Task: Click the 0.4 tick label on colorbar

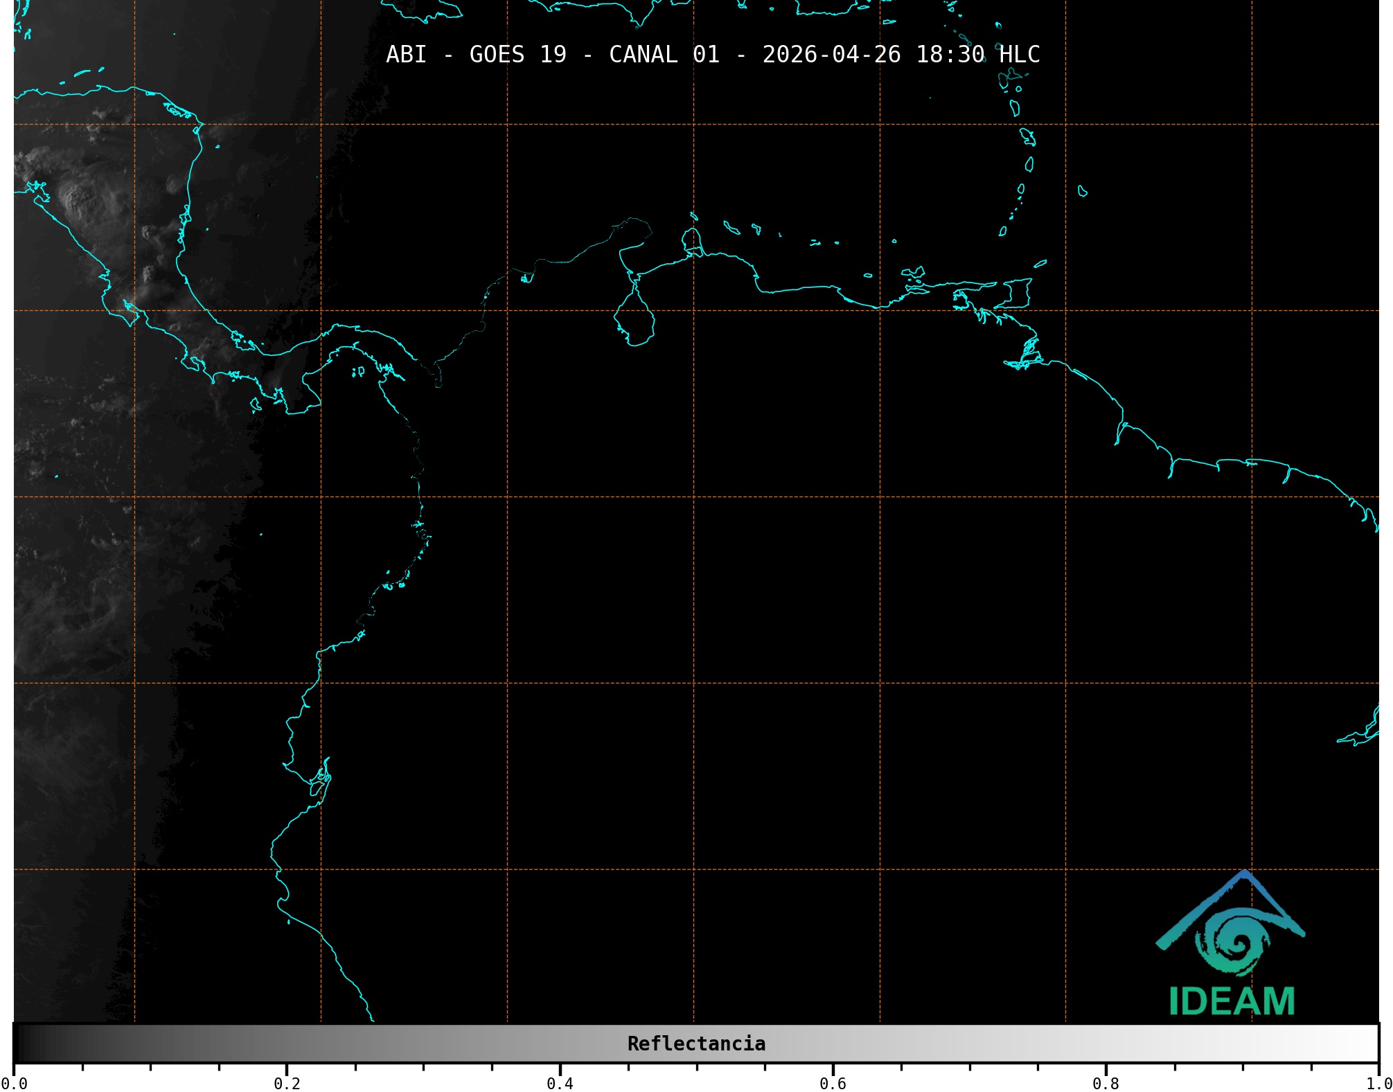Action: [560, 1083]
